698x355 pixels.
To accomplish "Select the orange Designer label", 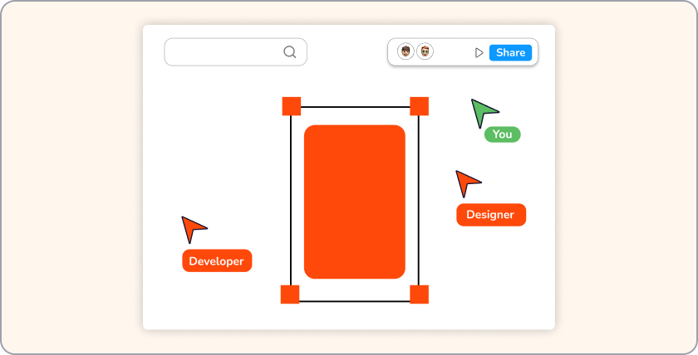I will pyautogui.click(x=490, y=215).
